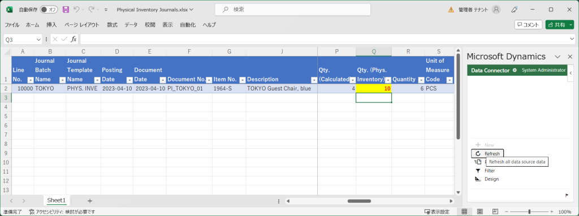
Task: Click the zoom slider handle in status bar
Action: [x=529, y=211]
